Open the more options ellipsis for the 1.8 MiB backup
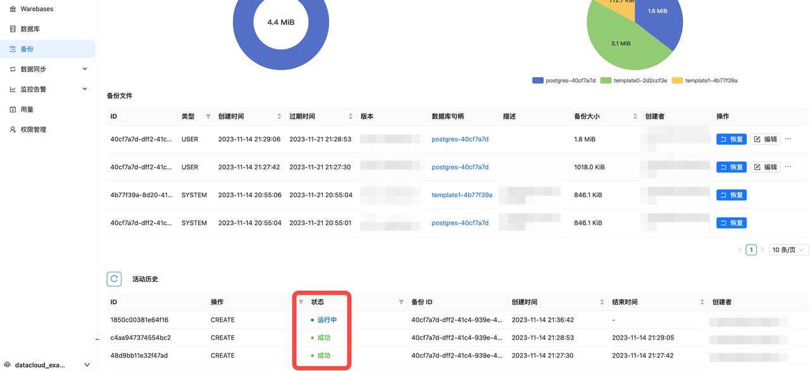Viewport: 810px width, 371px height. (x=788, y=139)
